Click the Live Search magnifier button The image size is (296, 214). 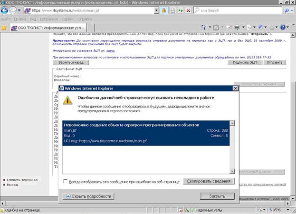(286, 10)
